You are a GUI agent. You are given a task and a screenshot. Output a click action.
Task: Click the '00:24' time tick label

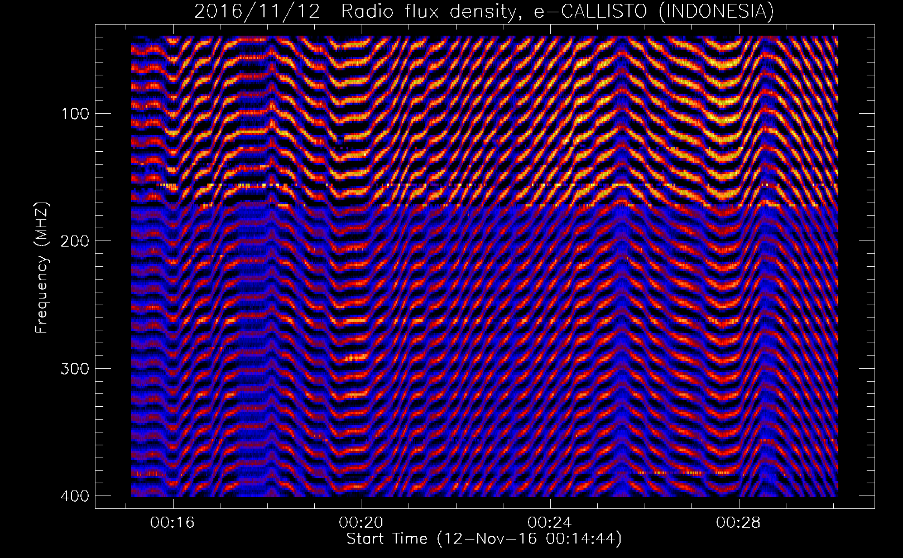click(x=551, y=523)
